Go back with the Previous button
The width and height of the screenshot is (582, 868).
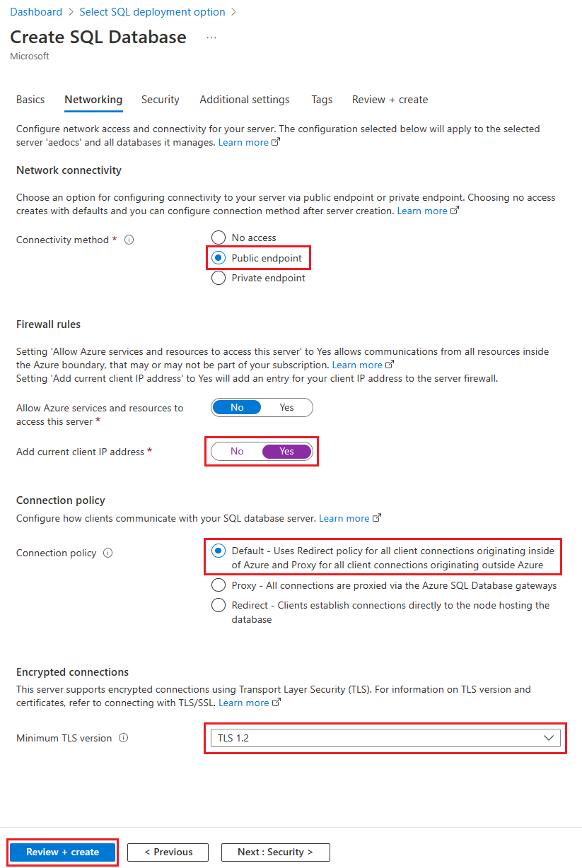point(168,852)
